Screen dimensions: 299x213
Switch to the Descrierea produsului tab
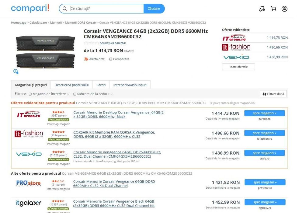(x=71, y=85)
